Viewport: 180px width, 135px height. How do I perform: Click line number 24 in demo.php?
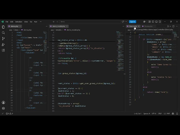click(x=12, y=90)
